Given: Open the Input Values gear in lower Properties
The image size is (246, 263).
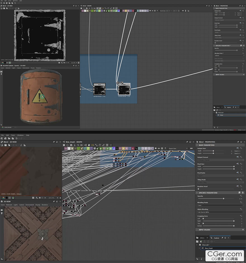Looking at the screenshot, I should click(x=243, y=230).
